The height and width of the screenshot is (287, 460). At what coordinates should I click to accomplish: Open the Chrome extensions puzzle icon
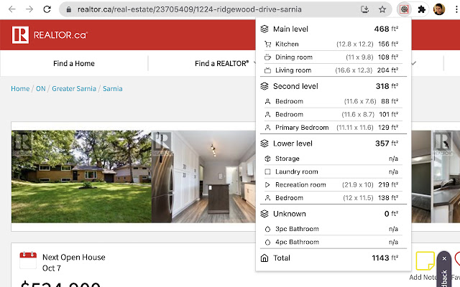click(422, 10)
